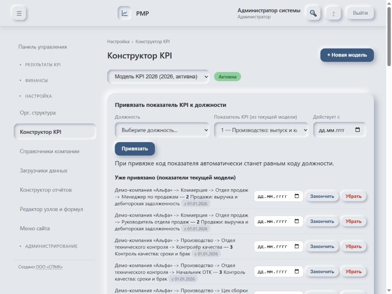392x294 pixels.
Task: Open Меню сайта in sidebar
Action: coord(35,228)
